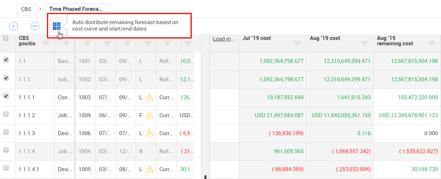Go to the CBS breadcrumb tab
Screen dimensions: 441x179
tap(26, 9)
